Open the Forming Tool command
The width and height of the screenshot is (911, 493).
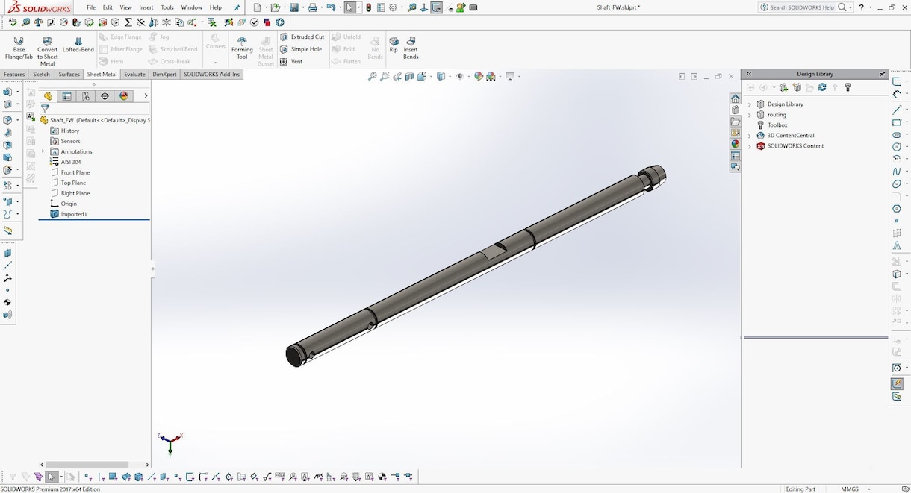(242, 48)
